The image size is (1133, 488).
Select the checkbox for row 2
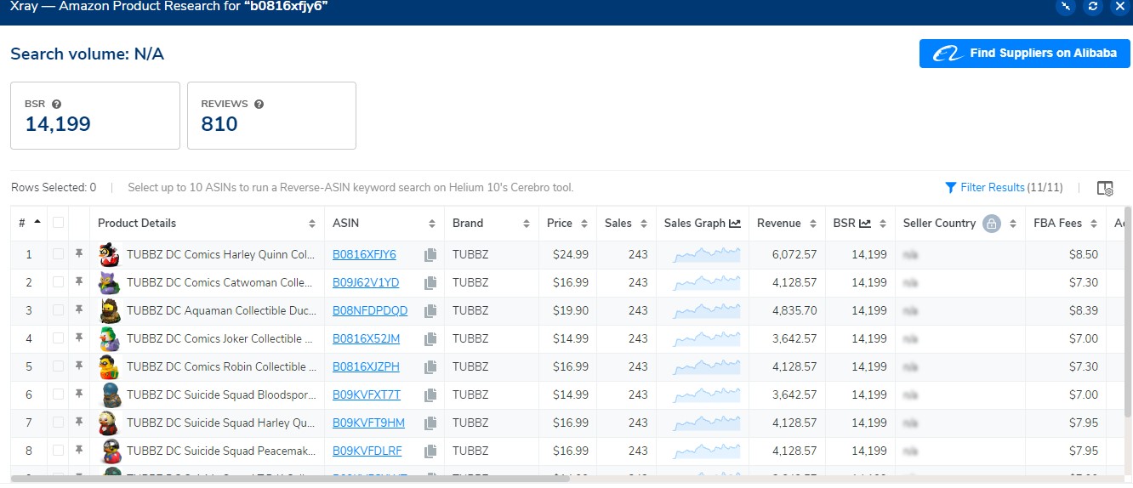58,282
